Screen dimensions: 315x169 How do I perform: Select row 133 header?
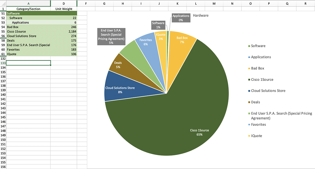tap(3, 63)
